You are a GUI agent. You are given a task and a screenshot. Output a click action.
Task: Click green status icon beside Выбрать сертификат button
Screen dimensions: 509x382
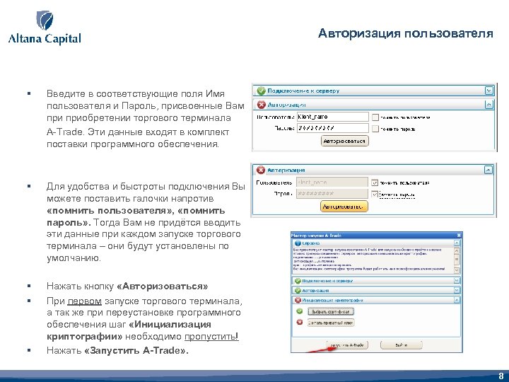[x=299, y=311]
